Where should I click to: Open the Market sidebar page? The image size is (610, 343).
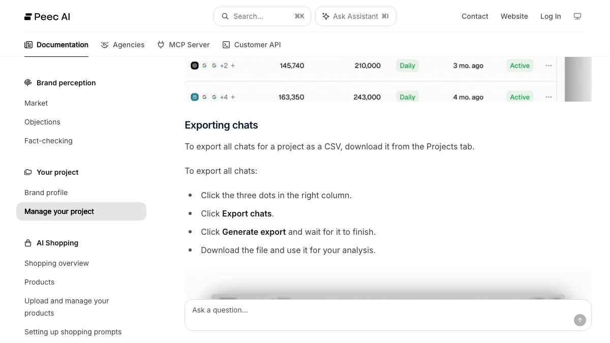click(x=36, y=103)
